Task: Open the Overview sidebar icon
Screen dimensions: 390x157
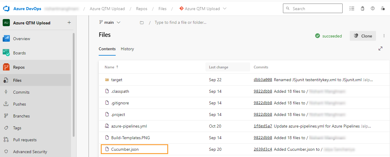Action: pos(6,39)
